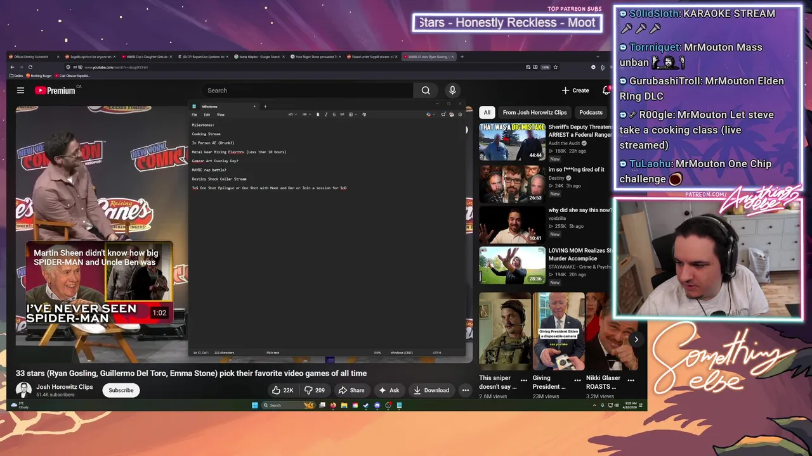The height and width of the screenshot is (456, 812).
Task: Show next Shorts with right arrow
Action: [636, 339]
